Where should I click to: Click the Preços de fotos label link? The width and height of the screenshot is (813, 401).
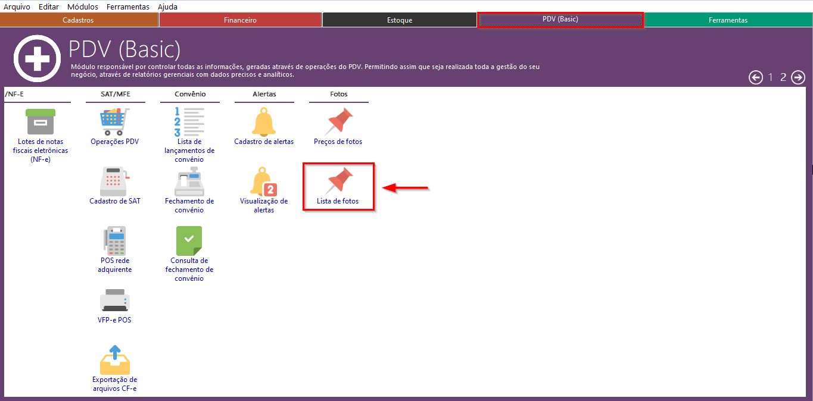[338, 142]
